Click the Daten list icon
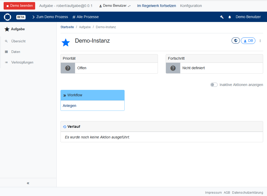This screenshot has width=267, height=196. pos(6,52)
